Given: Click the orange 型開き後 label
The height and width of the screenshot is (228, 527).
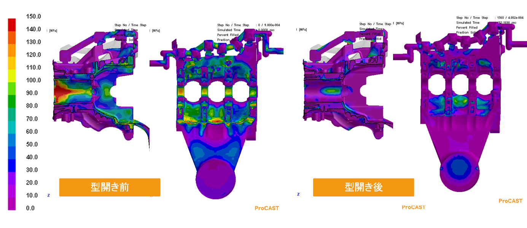Looking at the screenshot, I should tap(363, 187).
